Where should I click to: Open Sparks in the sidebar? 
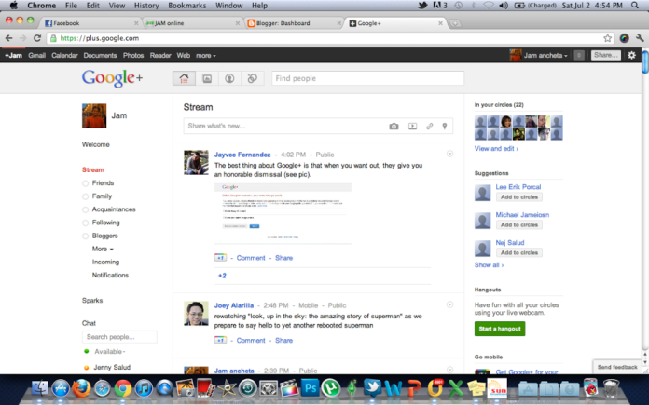click(x=92, y=301)
